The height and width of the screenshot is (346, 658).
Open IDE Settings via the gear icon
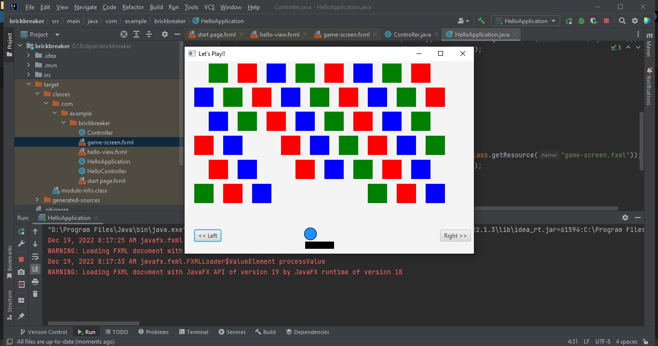point(634,21)
